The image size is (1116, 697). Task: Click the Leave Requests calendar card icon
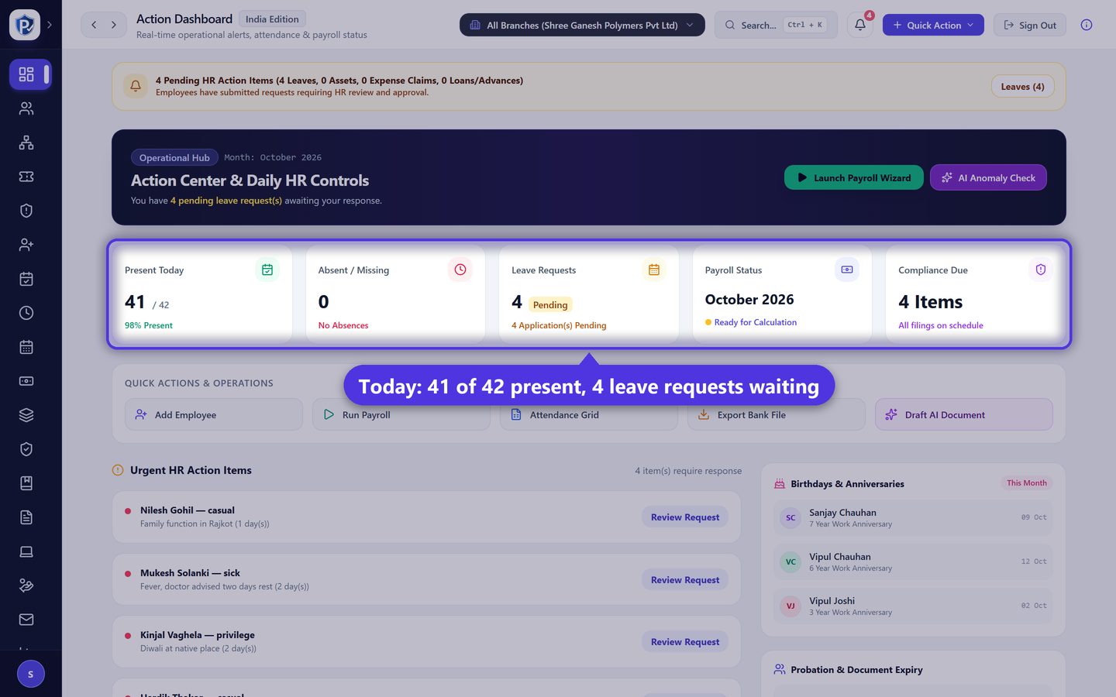pyautogui.click(x=654, y=270)
